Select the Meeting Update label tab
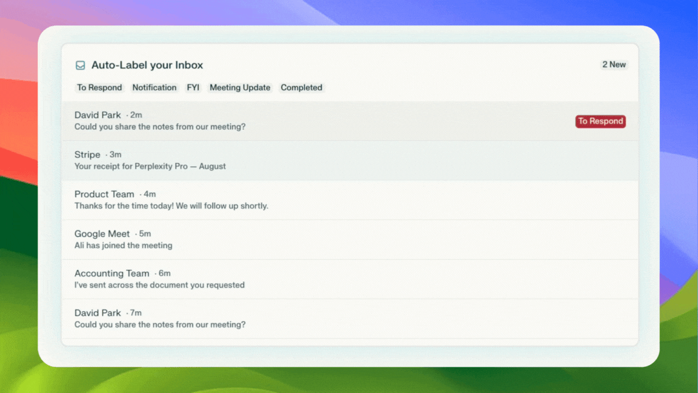The image size is (698, 393). [x=240, y=88]
